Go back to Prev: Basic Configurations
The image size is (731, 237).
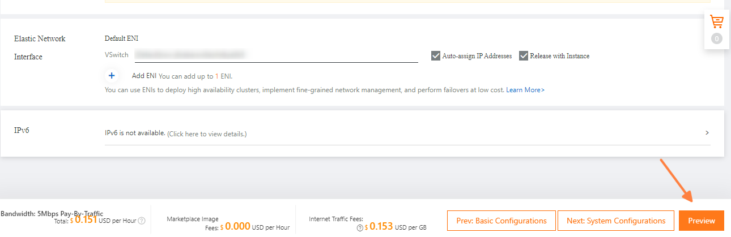(x=501, y=221)
